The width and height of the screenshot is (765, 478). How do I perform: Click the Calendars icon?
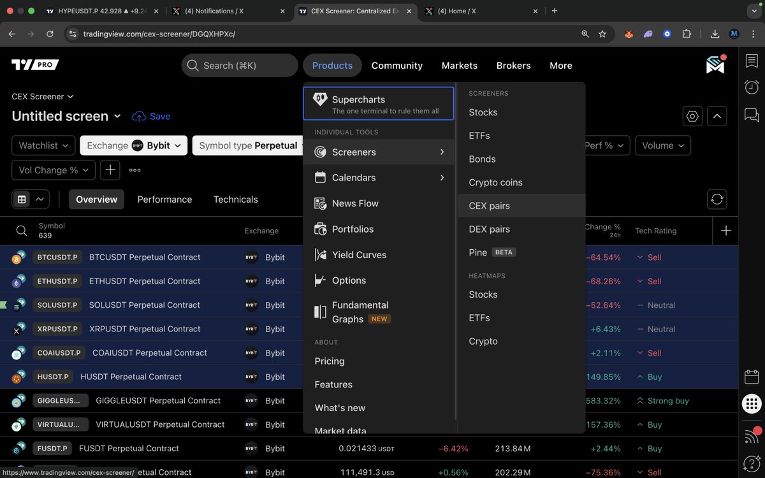click(x=320, y=178)
